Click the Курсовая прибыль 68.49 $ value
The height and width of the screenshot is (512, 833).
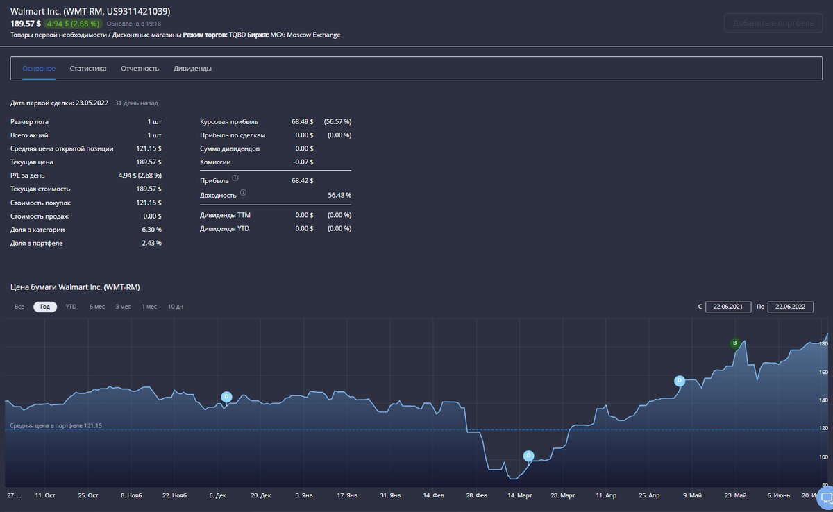click(303, 122)
